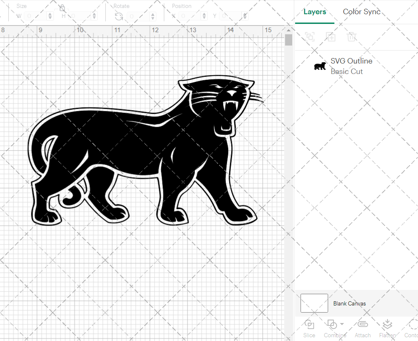
Task: Click the Duplicate layer icon
Action: pyautogui.click(x=331, y=37)
